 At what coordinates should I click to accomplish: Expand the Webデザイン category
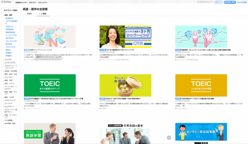pyautogui.click(x=9, y=106)
